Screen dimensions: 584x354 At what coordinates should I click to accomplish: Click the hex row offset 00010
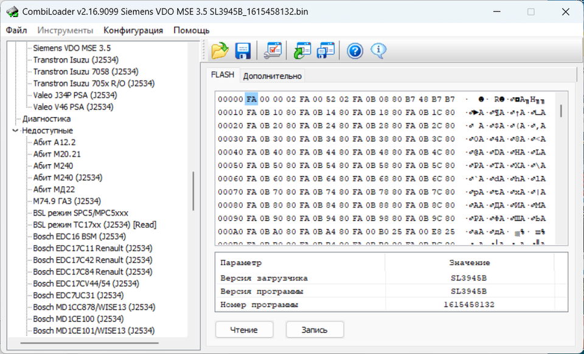tap(231, 113)
